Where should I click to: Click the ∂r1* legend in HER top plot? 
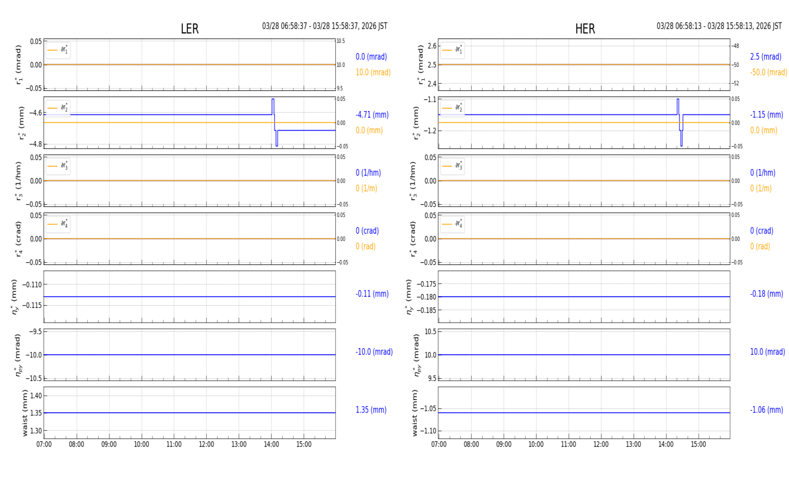click(x=452, y=50)
